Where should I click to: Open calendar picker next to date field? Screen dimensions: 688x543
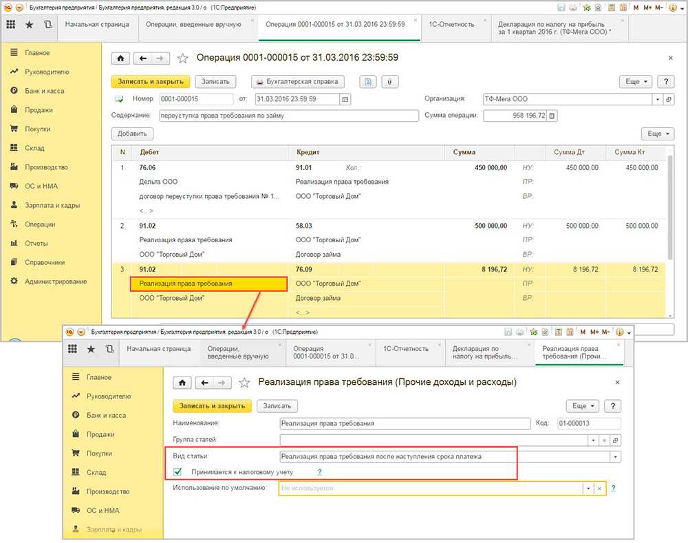coord(345,99)
